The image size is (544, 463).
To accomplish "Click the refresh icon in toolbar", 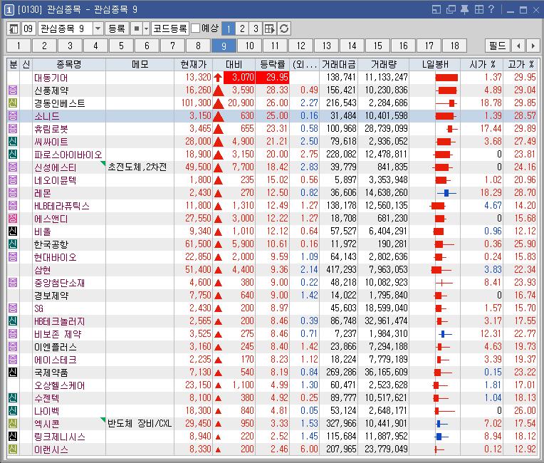I will [x=284, y=28].
